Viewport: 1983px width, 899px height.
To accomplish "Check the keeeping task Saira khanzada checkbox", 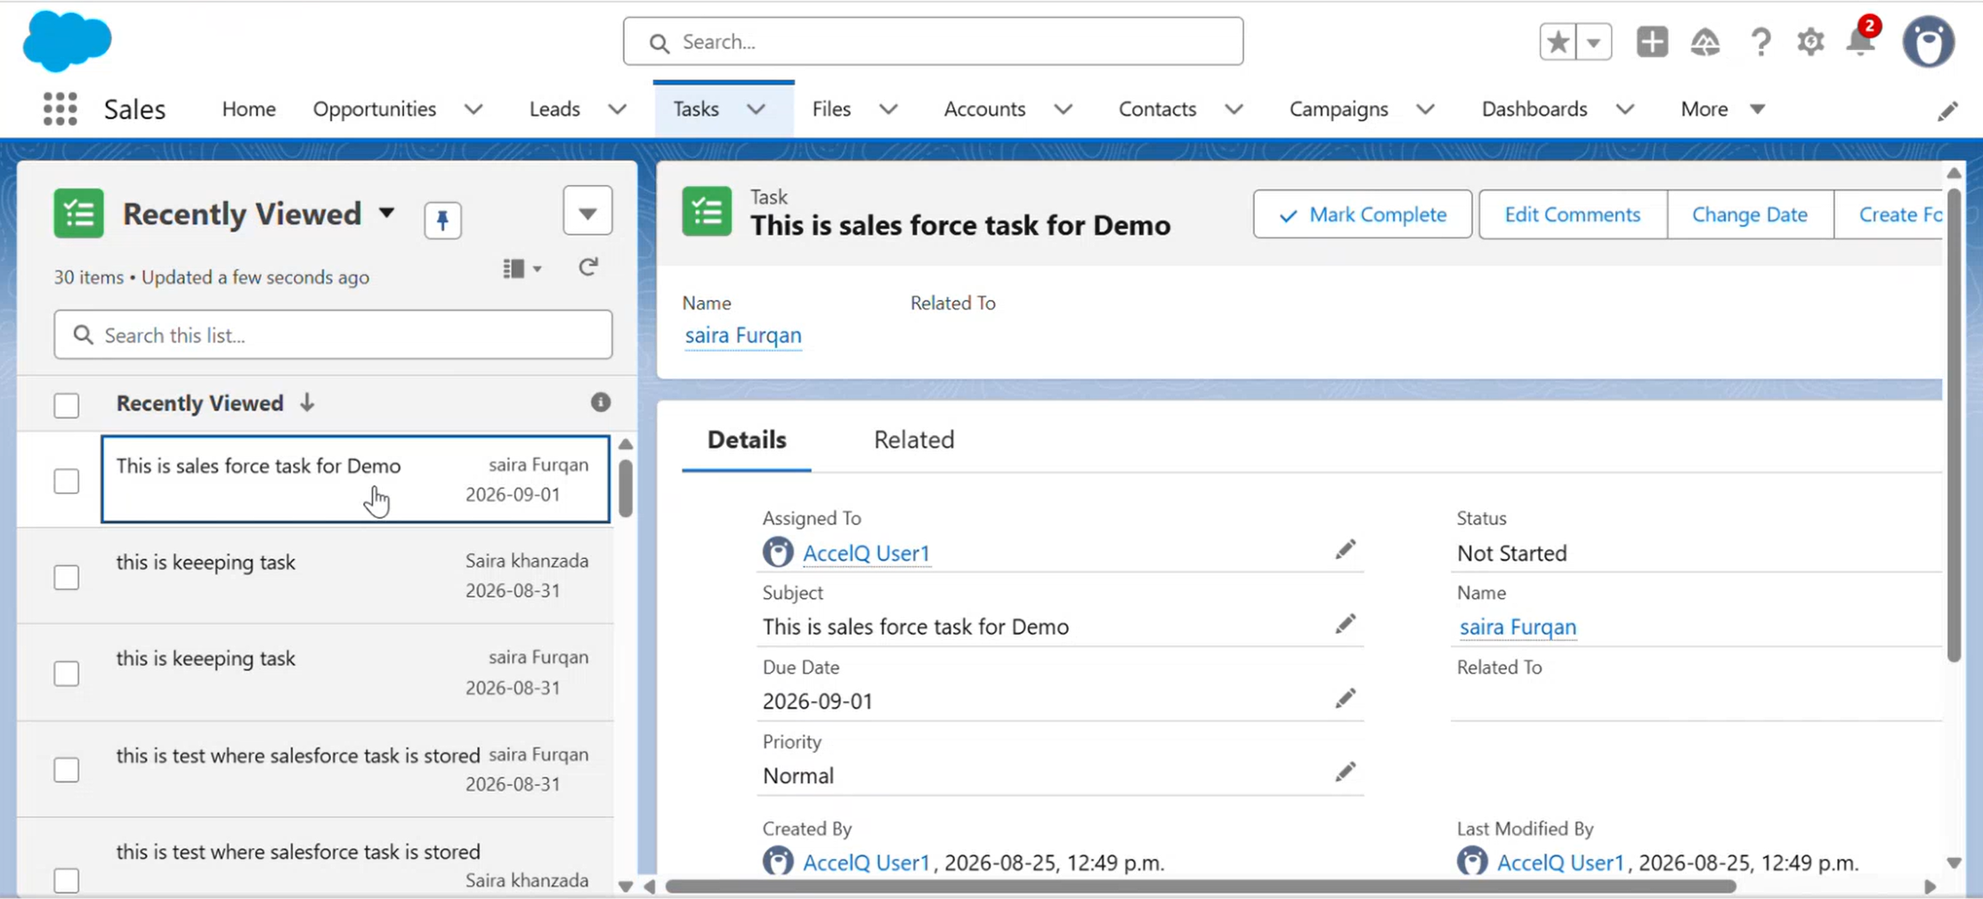I will click(x=67, y=577).
